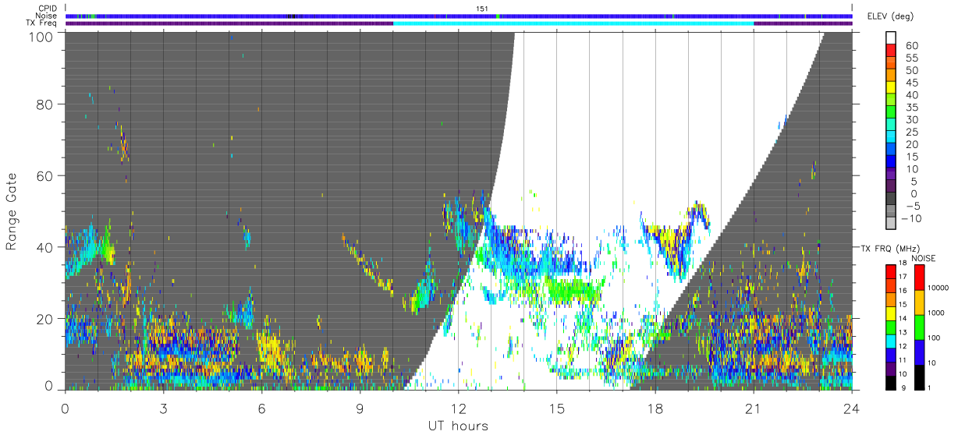This screenshot has height=442, width=958.
Task: Click the 55 label in ELEV legend
Action: pyautogui.click(x=911, y=58)
